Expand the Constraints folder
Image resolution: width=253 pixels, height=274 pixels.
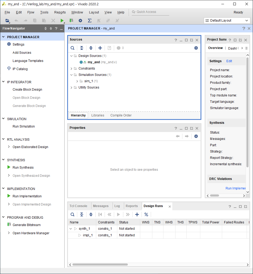[71, 68]
